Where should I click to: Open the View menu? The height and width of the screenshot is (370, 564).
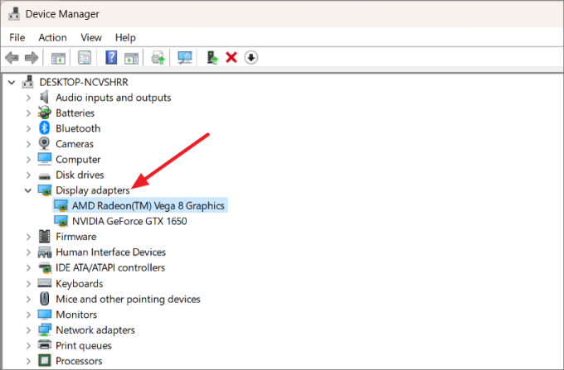91,37
